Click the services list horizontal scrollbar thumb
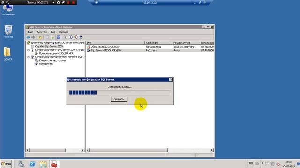Image resolution: width=300 pixels, height=168 pixels. tap(129, 150)
